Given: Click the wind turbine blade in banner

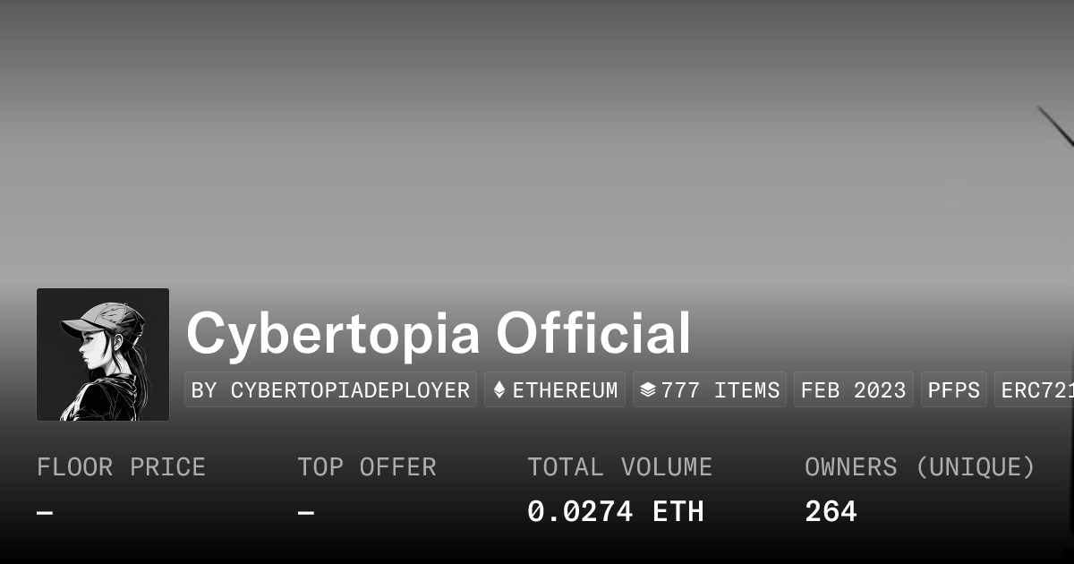Looking at the screenshot, I should point(1056,126).
